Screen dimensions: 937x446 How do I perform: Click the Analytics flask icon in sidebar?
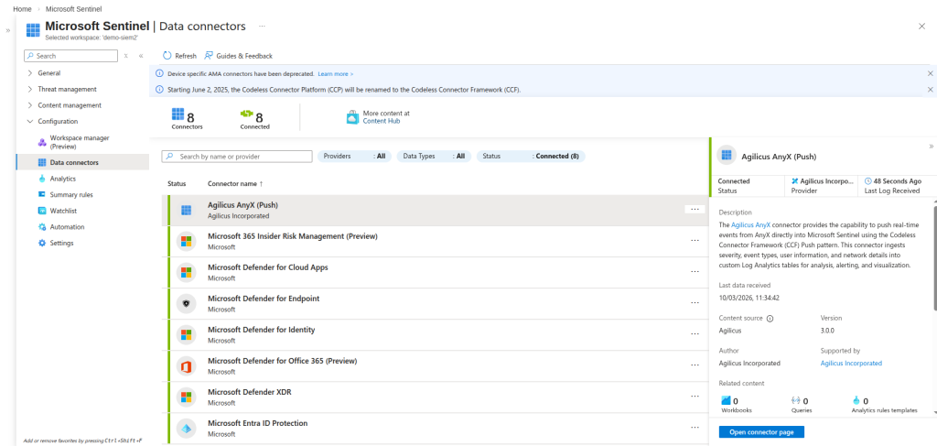coord(42,179)
